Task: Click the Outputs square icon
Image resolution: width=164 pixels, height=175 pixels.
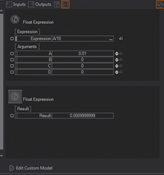Action: point(31,4)
